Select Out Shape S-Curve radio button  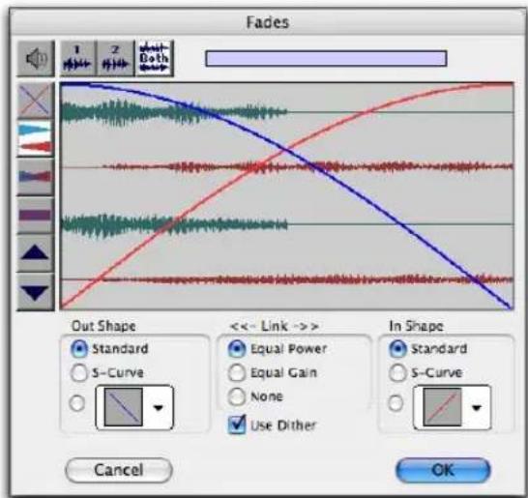click(79, 372)
